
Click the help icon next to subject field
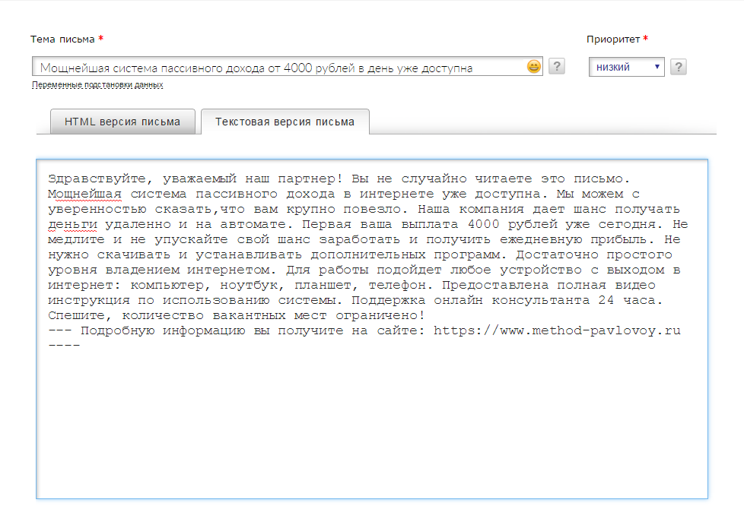557,66
